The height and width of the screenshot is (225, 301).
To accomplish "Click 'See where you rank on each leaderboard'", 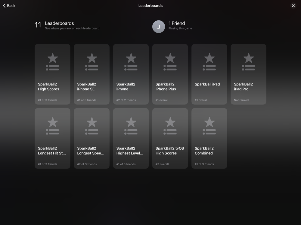I will pos(72,28).
